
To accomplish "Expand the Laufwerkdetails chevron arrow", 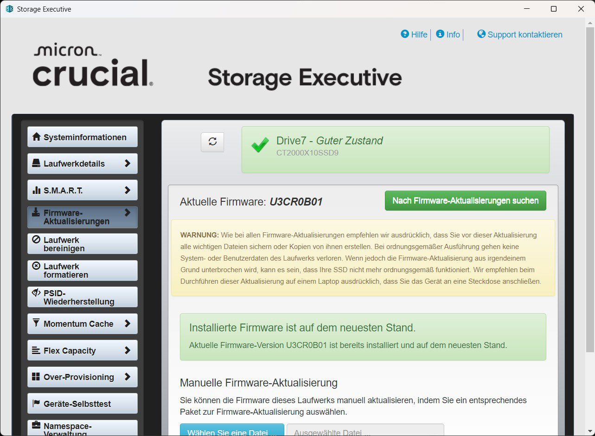I will tap(128, 163).
